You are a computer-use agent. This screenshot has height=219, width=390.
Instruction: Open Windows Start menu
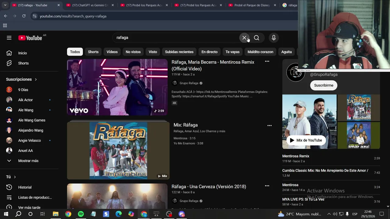click(x=6, y=214)
